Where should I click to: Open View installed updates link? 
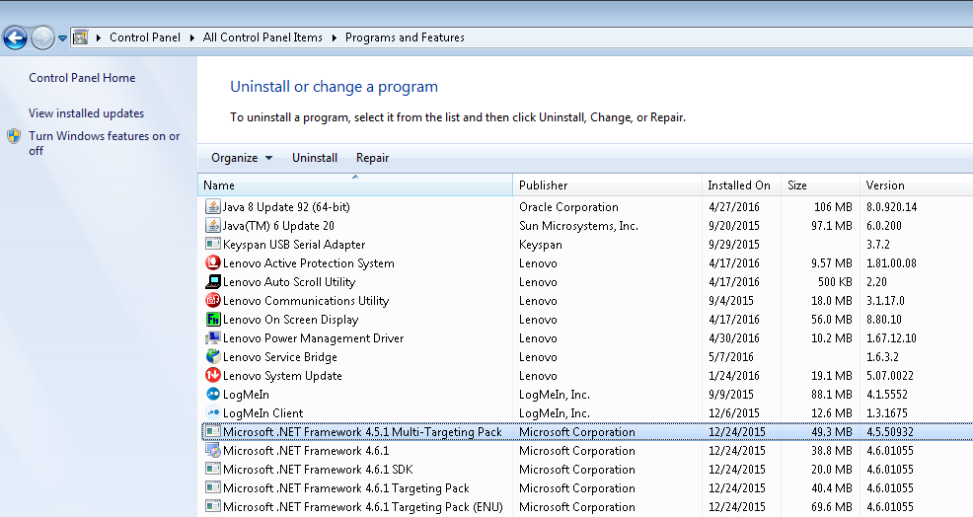click(x=86, y=112)
